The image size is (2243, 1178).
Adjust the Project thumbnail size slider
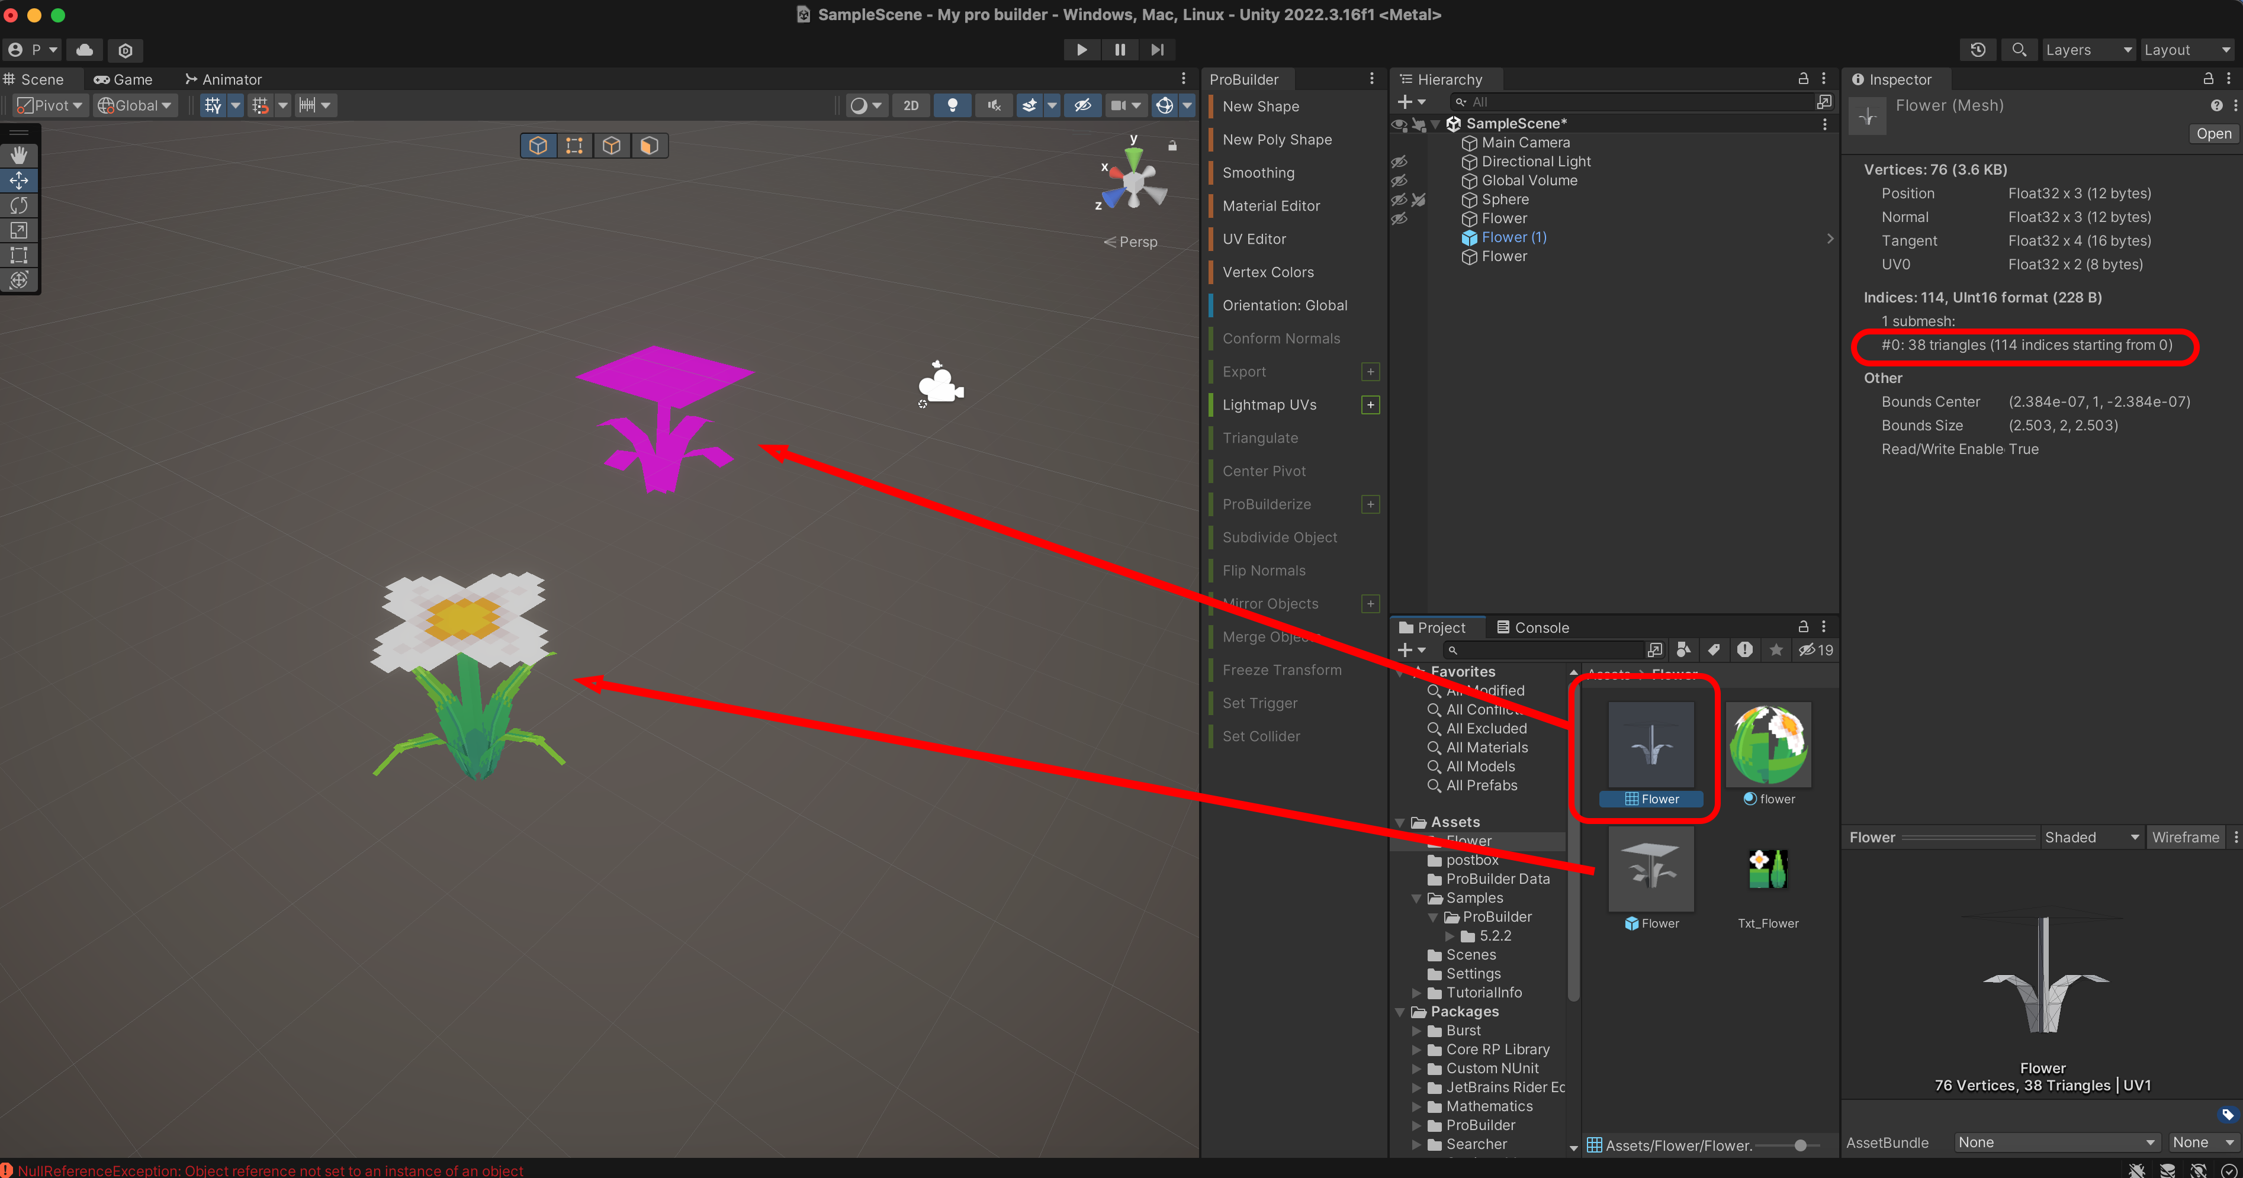(1800, 1145)
